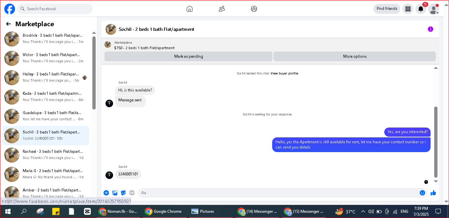Screen dimensions: 449x218
Task: Open the Wi-Fi network tray icon
Action: click(395, 211)
